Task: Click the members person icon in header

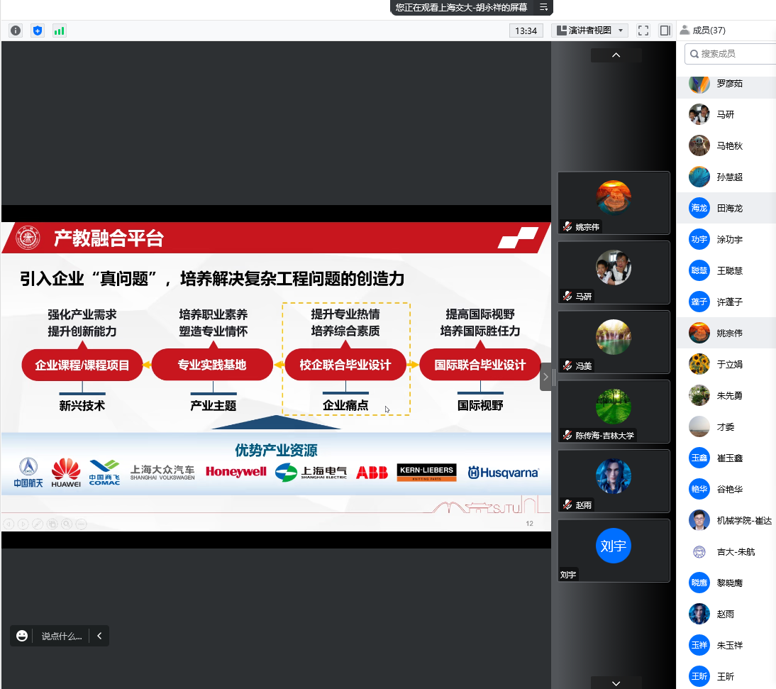Action: click(684, 30)
